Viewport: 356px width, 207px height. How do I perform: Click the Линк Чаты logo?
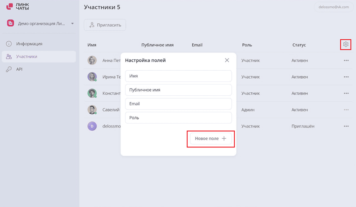18,6
